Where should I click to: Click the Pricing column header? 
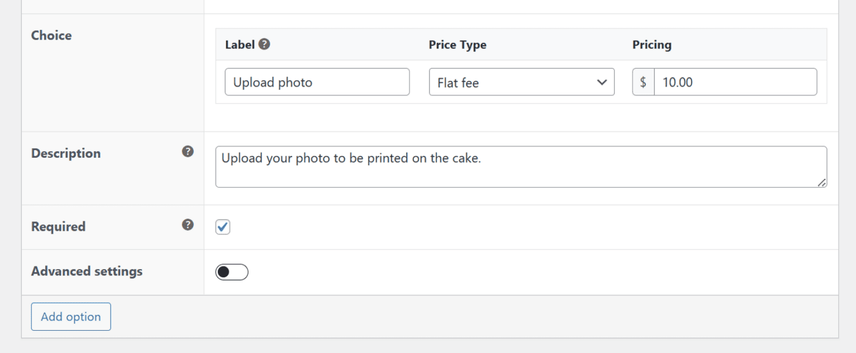click(651, 45)
